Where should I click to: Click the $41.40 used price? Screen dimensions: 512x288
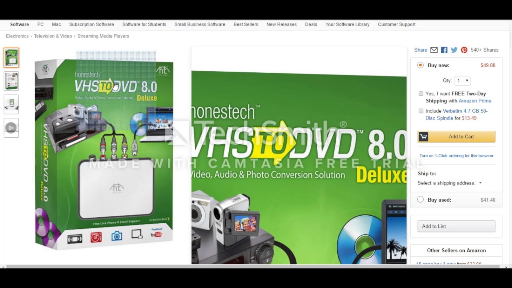pos(488,200)
